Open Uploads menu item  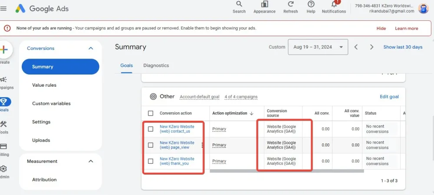[41, 140]
